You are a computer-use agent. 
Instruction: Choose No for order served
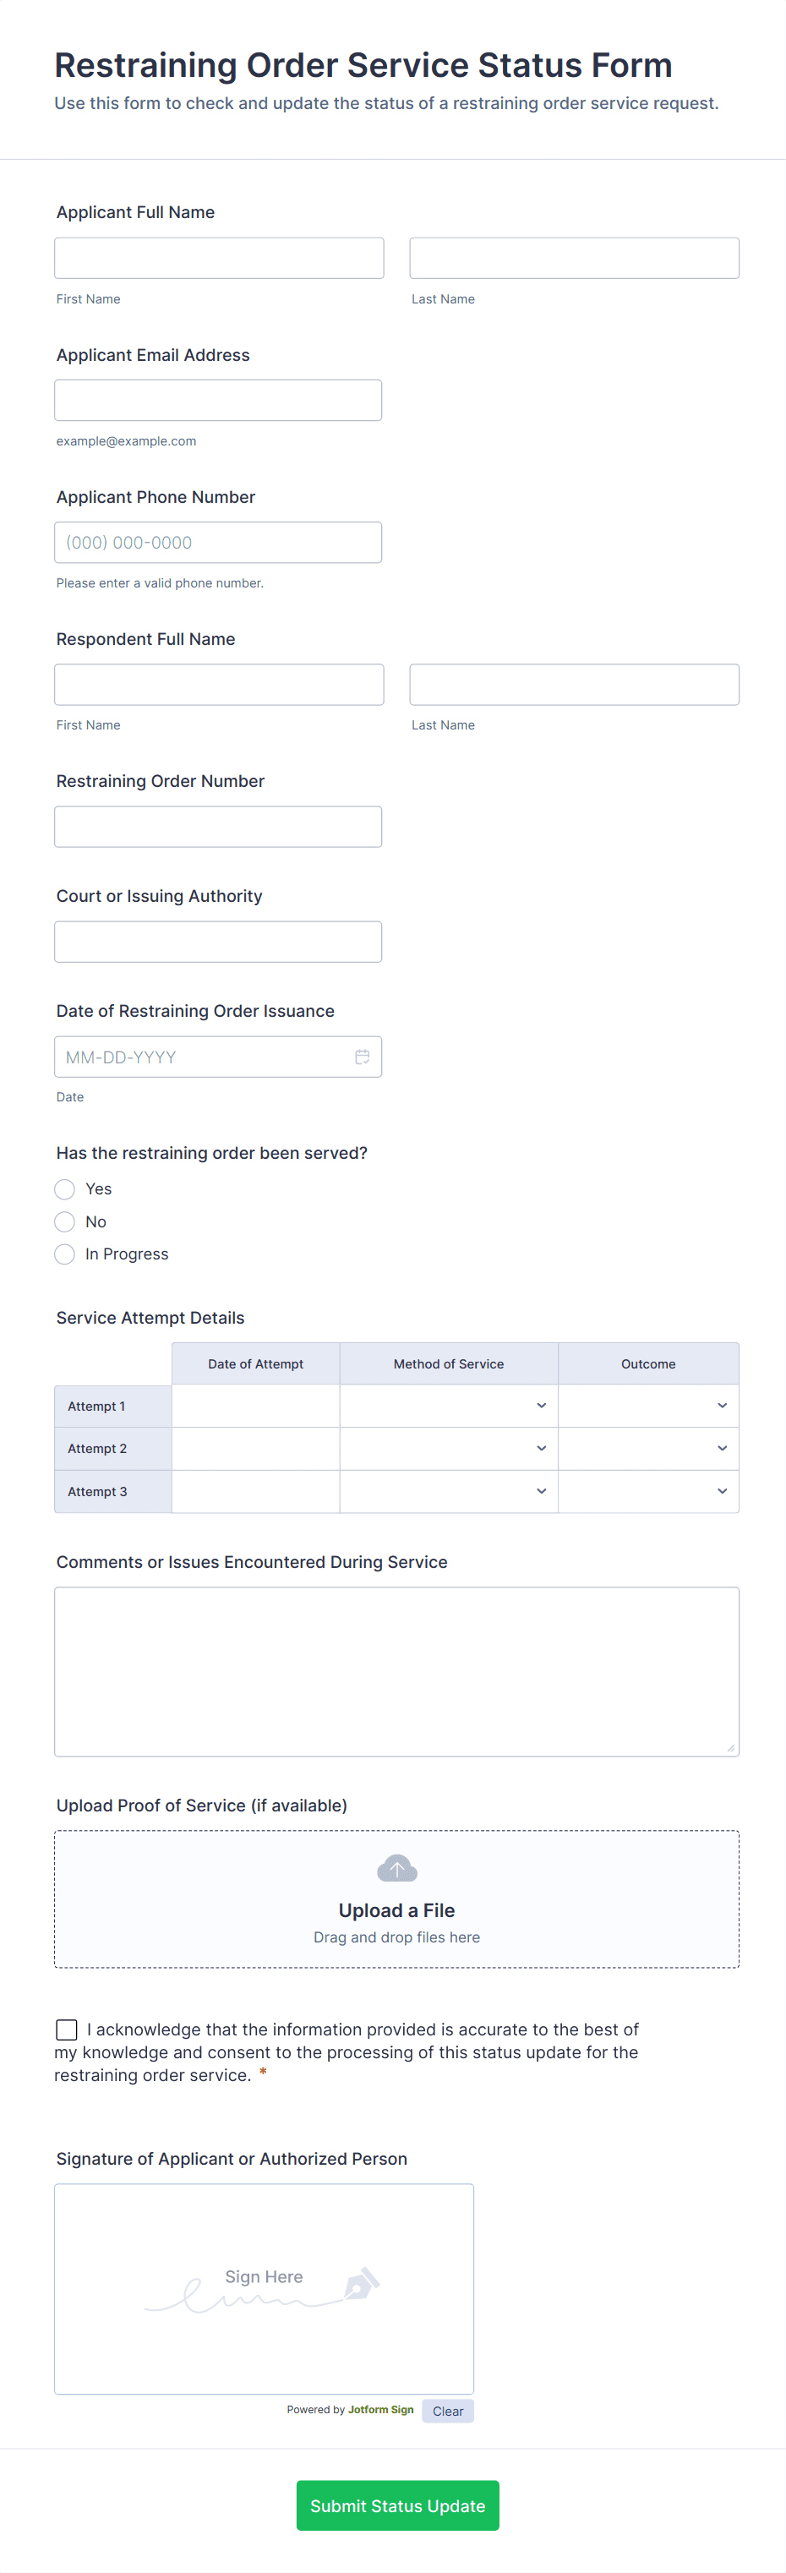tap(65, 1221)
